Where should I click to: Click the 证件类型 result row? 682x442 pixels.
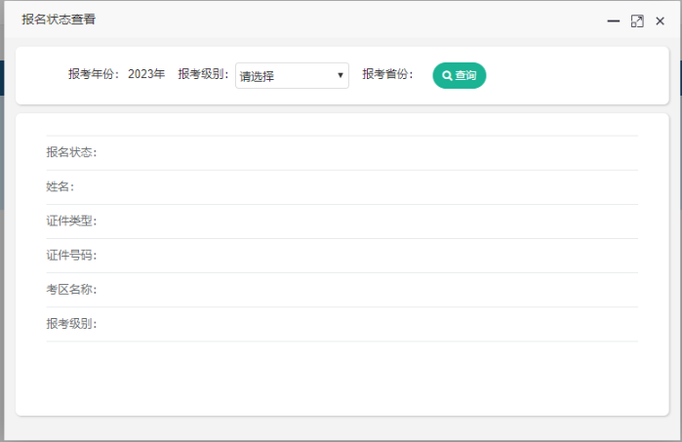pyautogui.click(x=341, y=221)
